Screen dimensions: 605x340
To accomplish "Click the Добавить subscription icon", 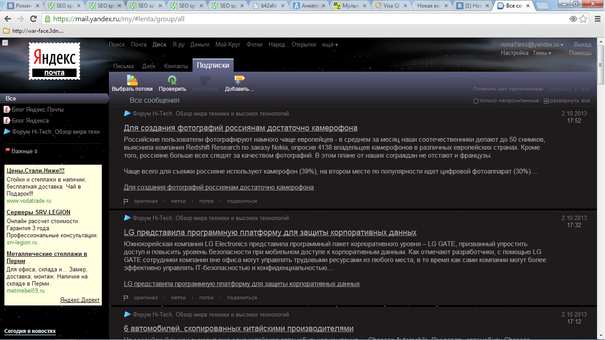I will click(x=239, y=80).
